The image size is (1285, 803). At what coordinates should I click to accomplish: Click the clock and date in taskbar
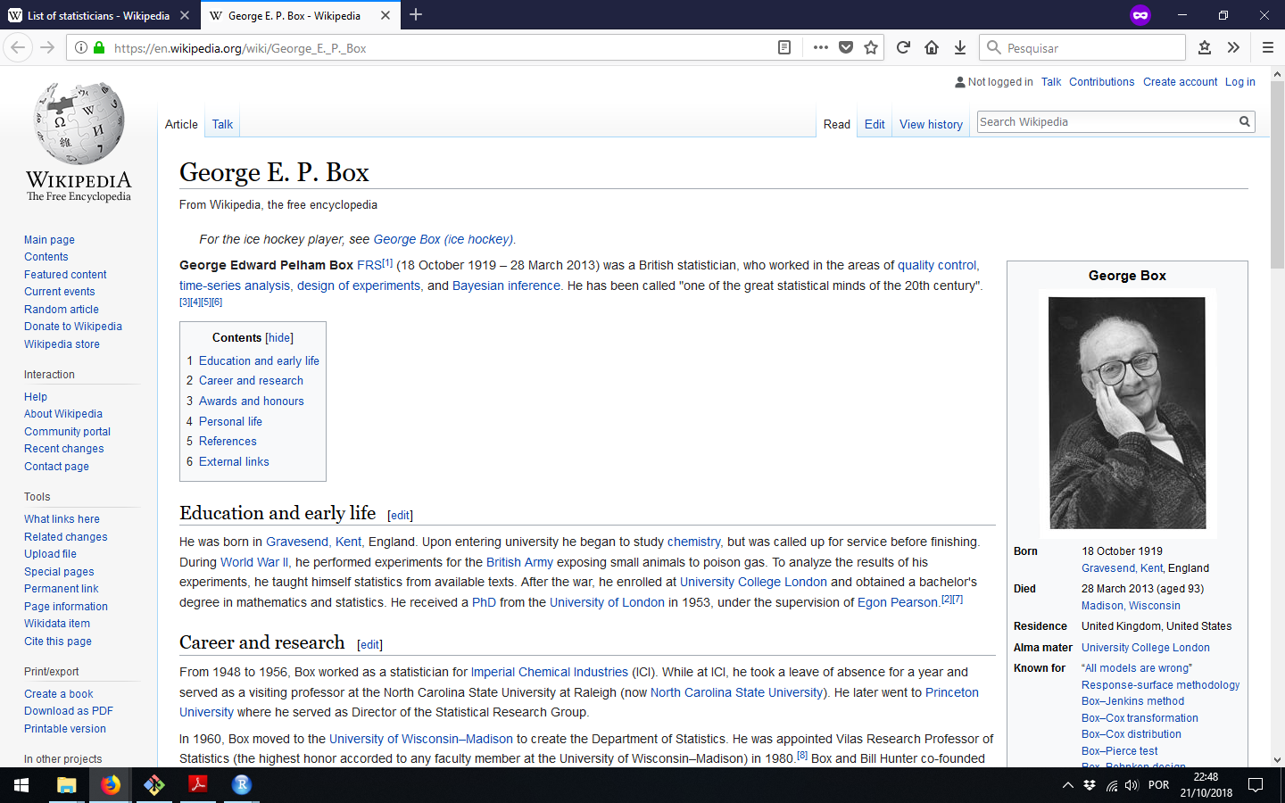1206,785
